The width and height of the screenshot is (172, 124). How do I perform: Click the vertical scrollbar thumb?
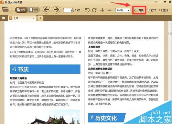coord(170,33)
